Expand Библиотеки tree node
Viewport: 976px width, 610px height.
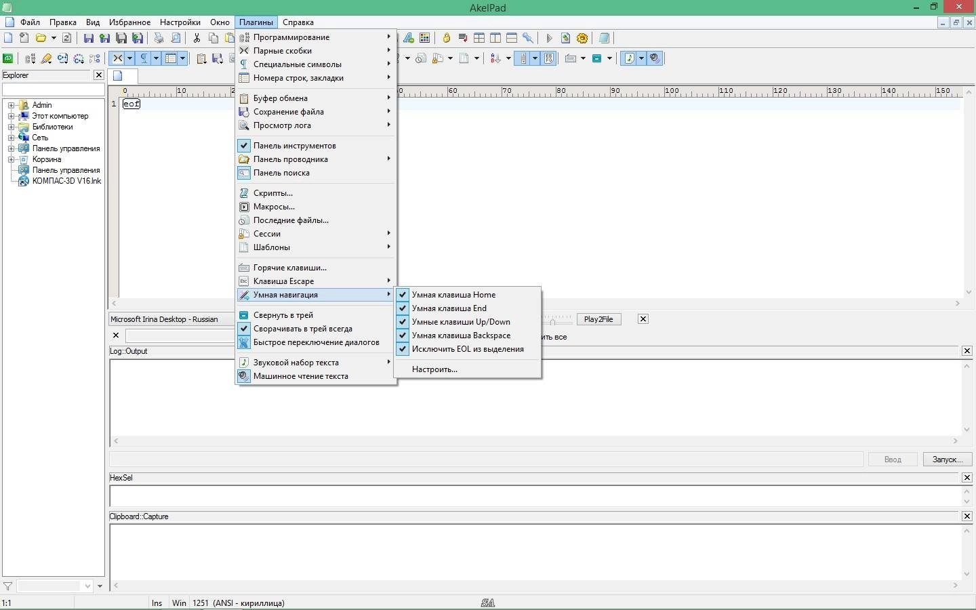pos(12,127)
